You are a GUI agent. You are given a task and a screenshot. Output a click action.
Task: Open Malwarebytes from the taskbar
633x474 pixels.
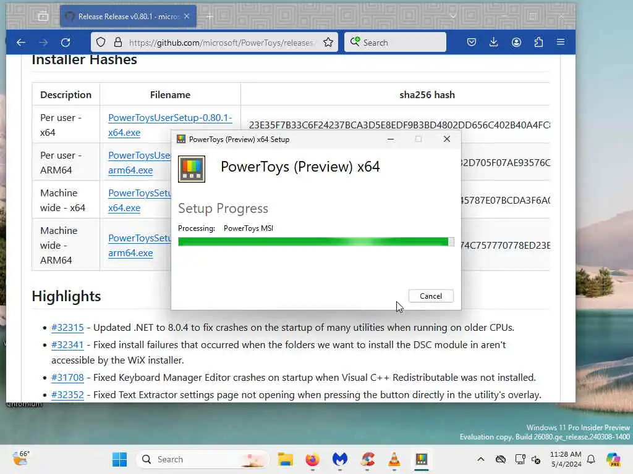click(x=340, y=459)
